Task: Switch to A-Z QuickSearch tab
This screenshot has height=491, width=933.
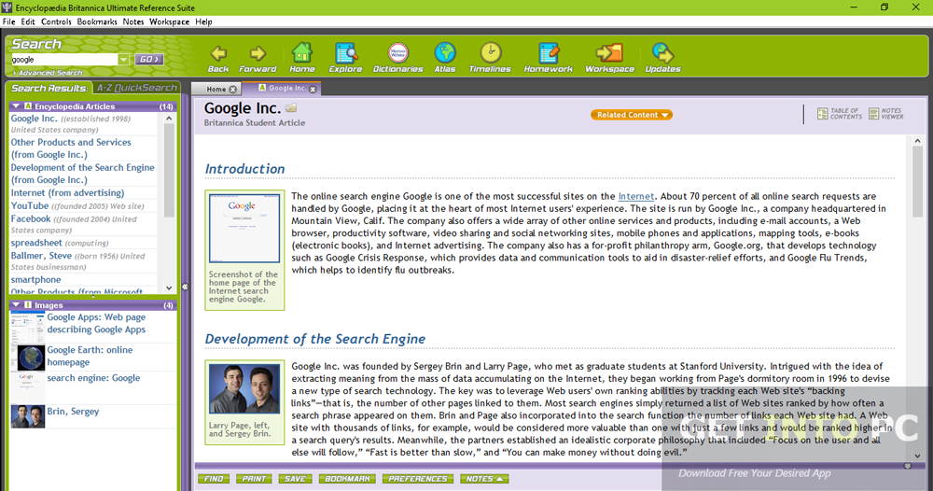Action: coord(136,88)
